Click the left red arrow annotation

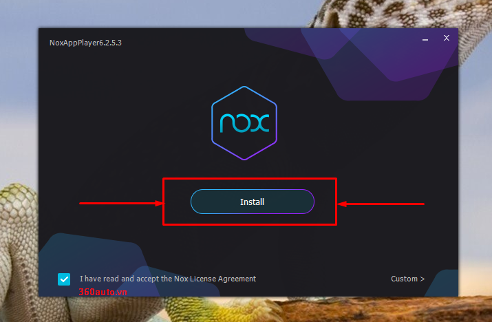(x=121, y=204)
